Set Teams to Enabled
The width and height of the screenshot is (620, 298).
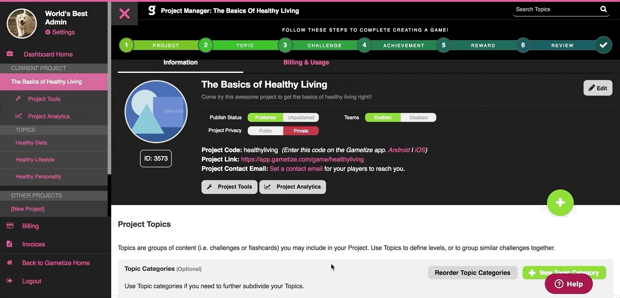(383, 117)
